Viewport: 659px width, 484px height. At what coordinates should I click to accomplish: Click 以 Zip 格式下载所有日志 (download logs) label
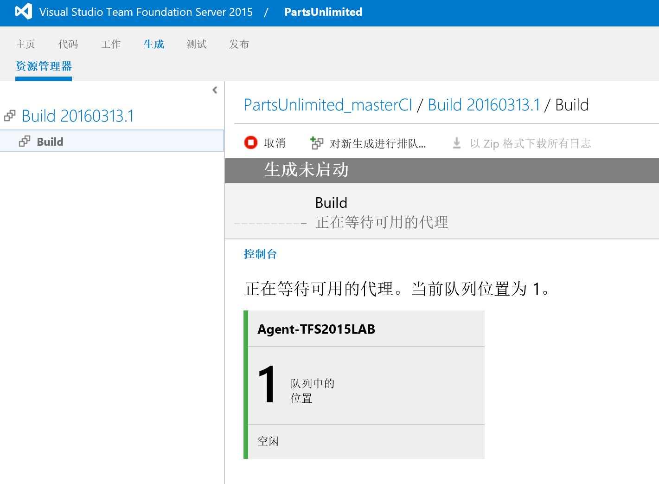point(531,143)
